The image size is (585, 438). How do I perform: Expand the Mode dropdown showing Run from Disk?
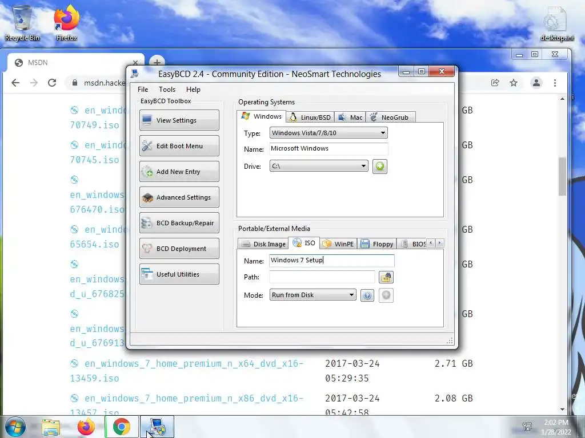pos(312,295)
